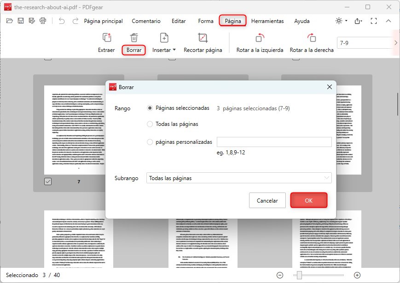Collapse the ribbon using the chevron

pos(389,21)
